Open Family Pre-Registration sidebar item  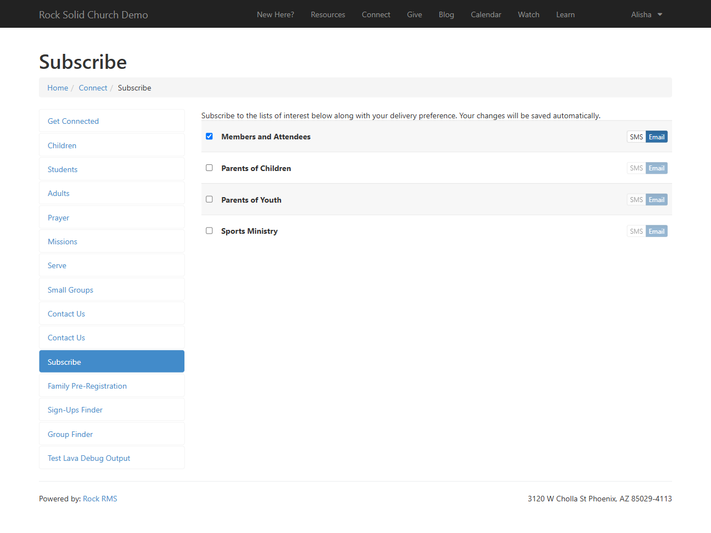click(112, 386)
